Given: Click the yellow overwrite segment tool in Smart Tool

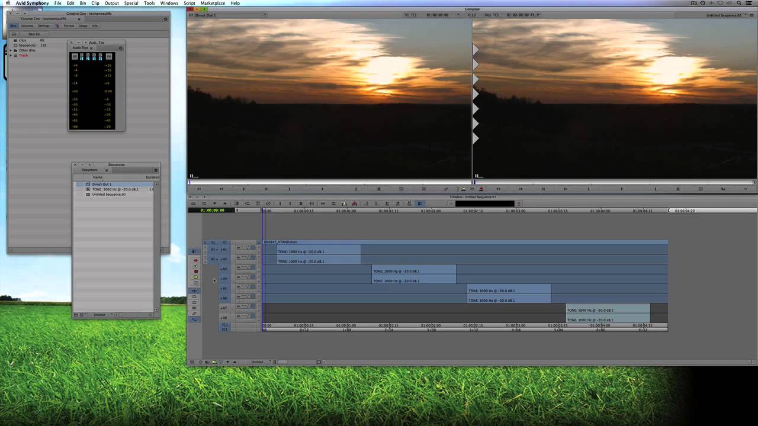Looking at the screenshot, I should (196, 277).
